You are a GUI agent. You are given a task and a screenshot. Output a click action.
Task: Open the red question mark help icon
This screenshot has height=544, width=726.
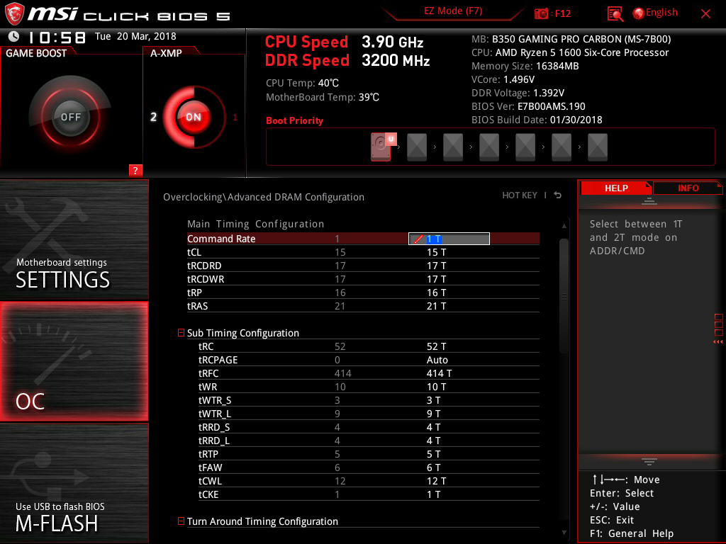(135, 170)
